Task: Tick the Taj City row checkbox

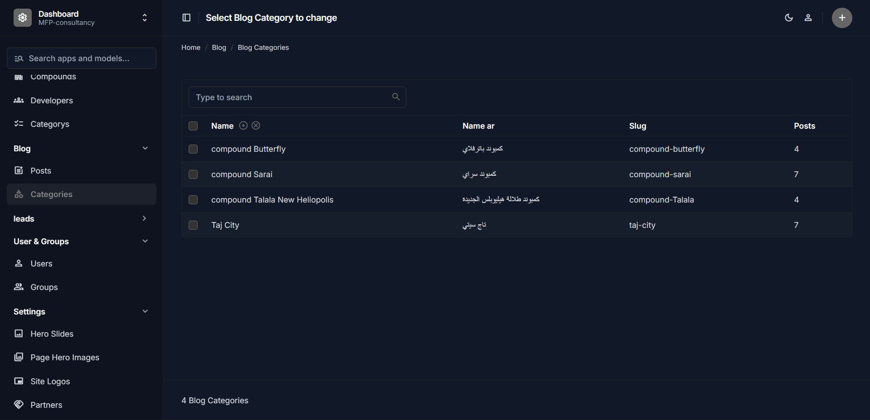Action: (x=193, y=225)
